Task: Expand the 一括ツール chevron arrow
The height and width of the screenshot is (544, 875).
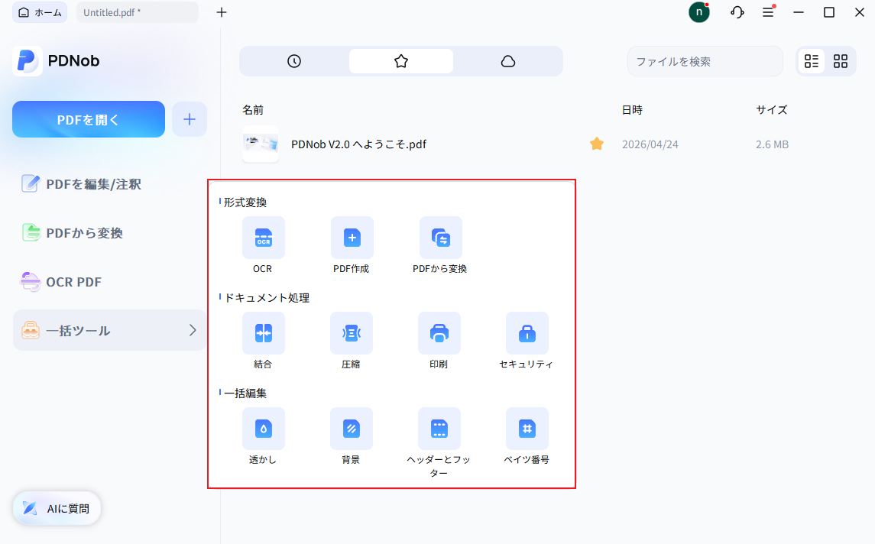Action: (x=193, y=330)
